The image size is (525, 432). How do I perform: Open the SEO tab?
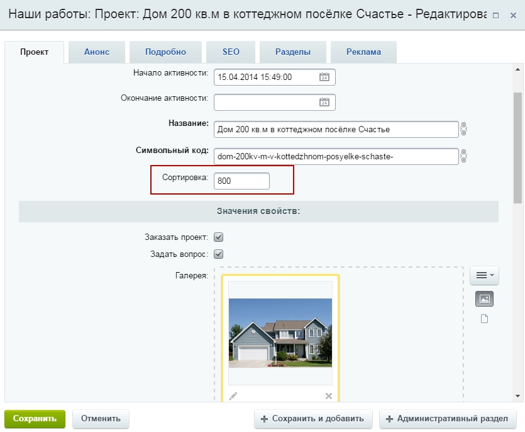click(231, 52)
